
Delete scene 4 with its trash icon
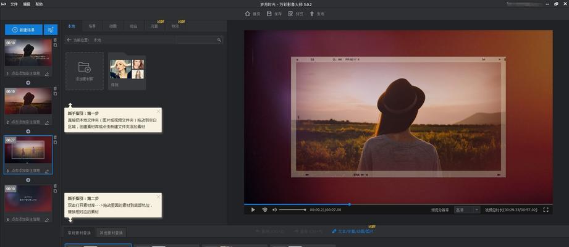click(x=55, y=186)
